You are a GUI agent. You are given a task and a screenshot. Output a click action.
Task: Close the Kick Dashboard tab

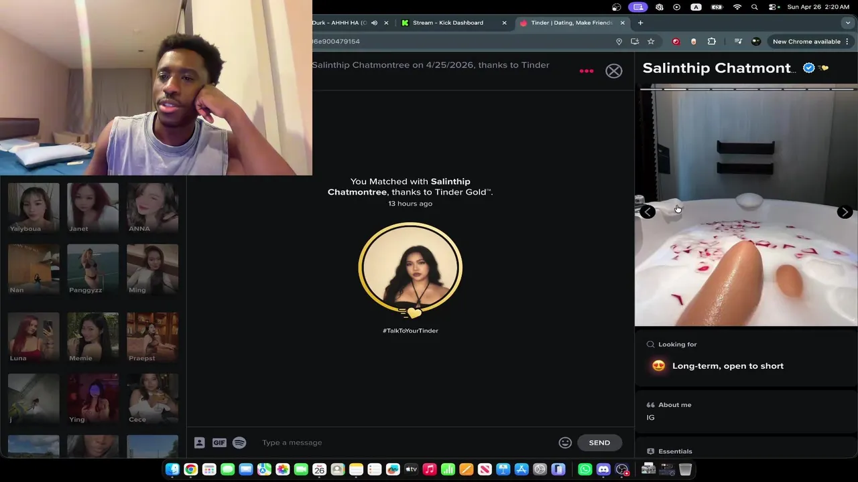504,23
